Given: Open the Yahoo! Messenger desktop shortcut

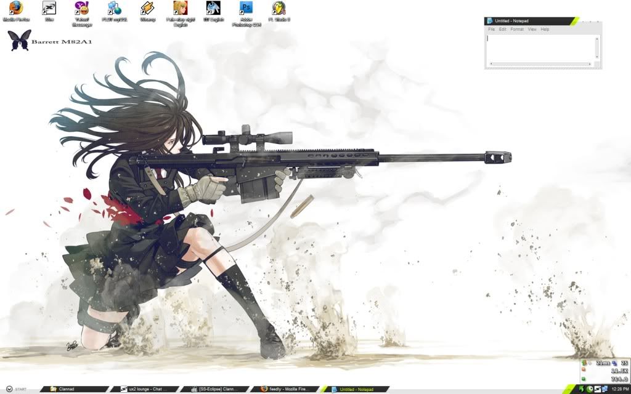Looking at the screenshot, I should tap(82, 14).
